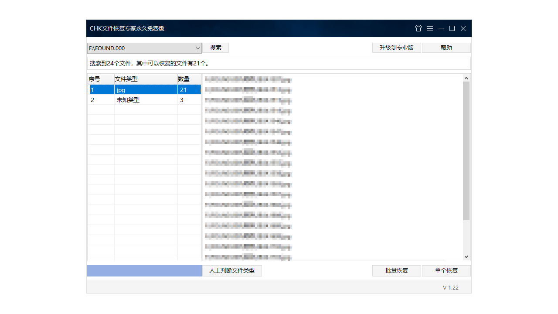Open the F:\FOUND.000 path dropdown
558x314 pixels.
coord(144,48)
